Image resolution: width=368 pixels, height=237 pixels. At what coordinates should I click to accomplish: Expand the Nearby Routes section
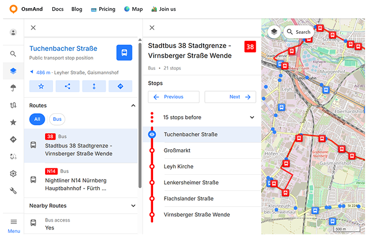click(133, 206)
